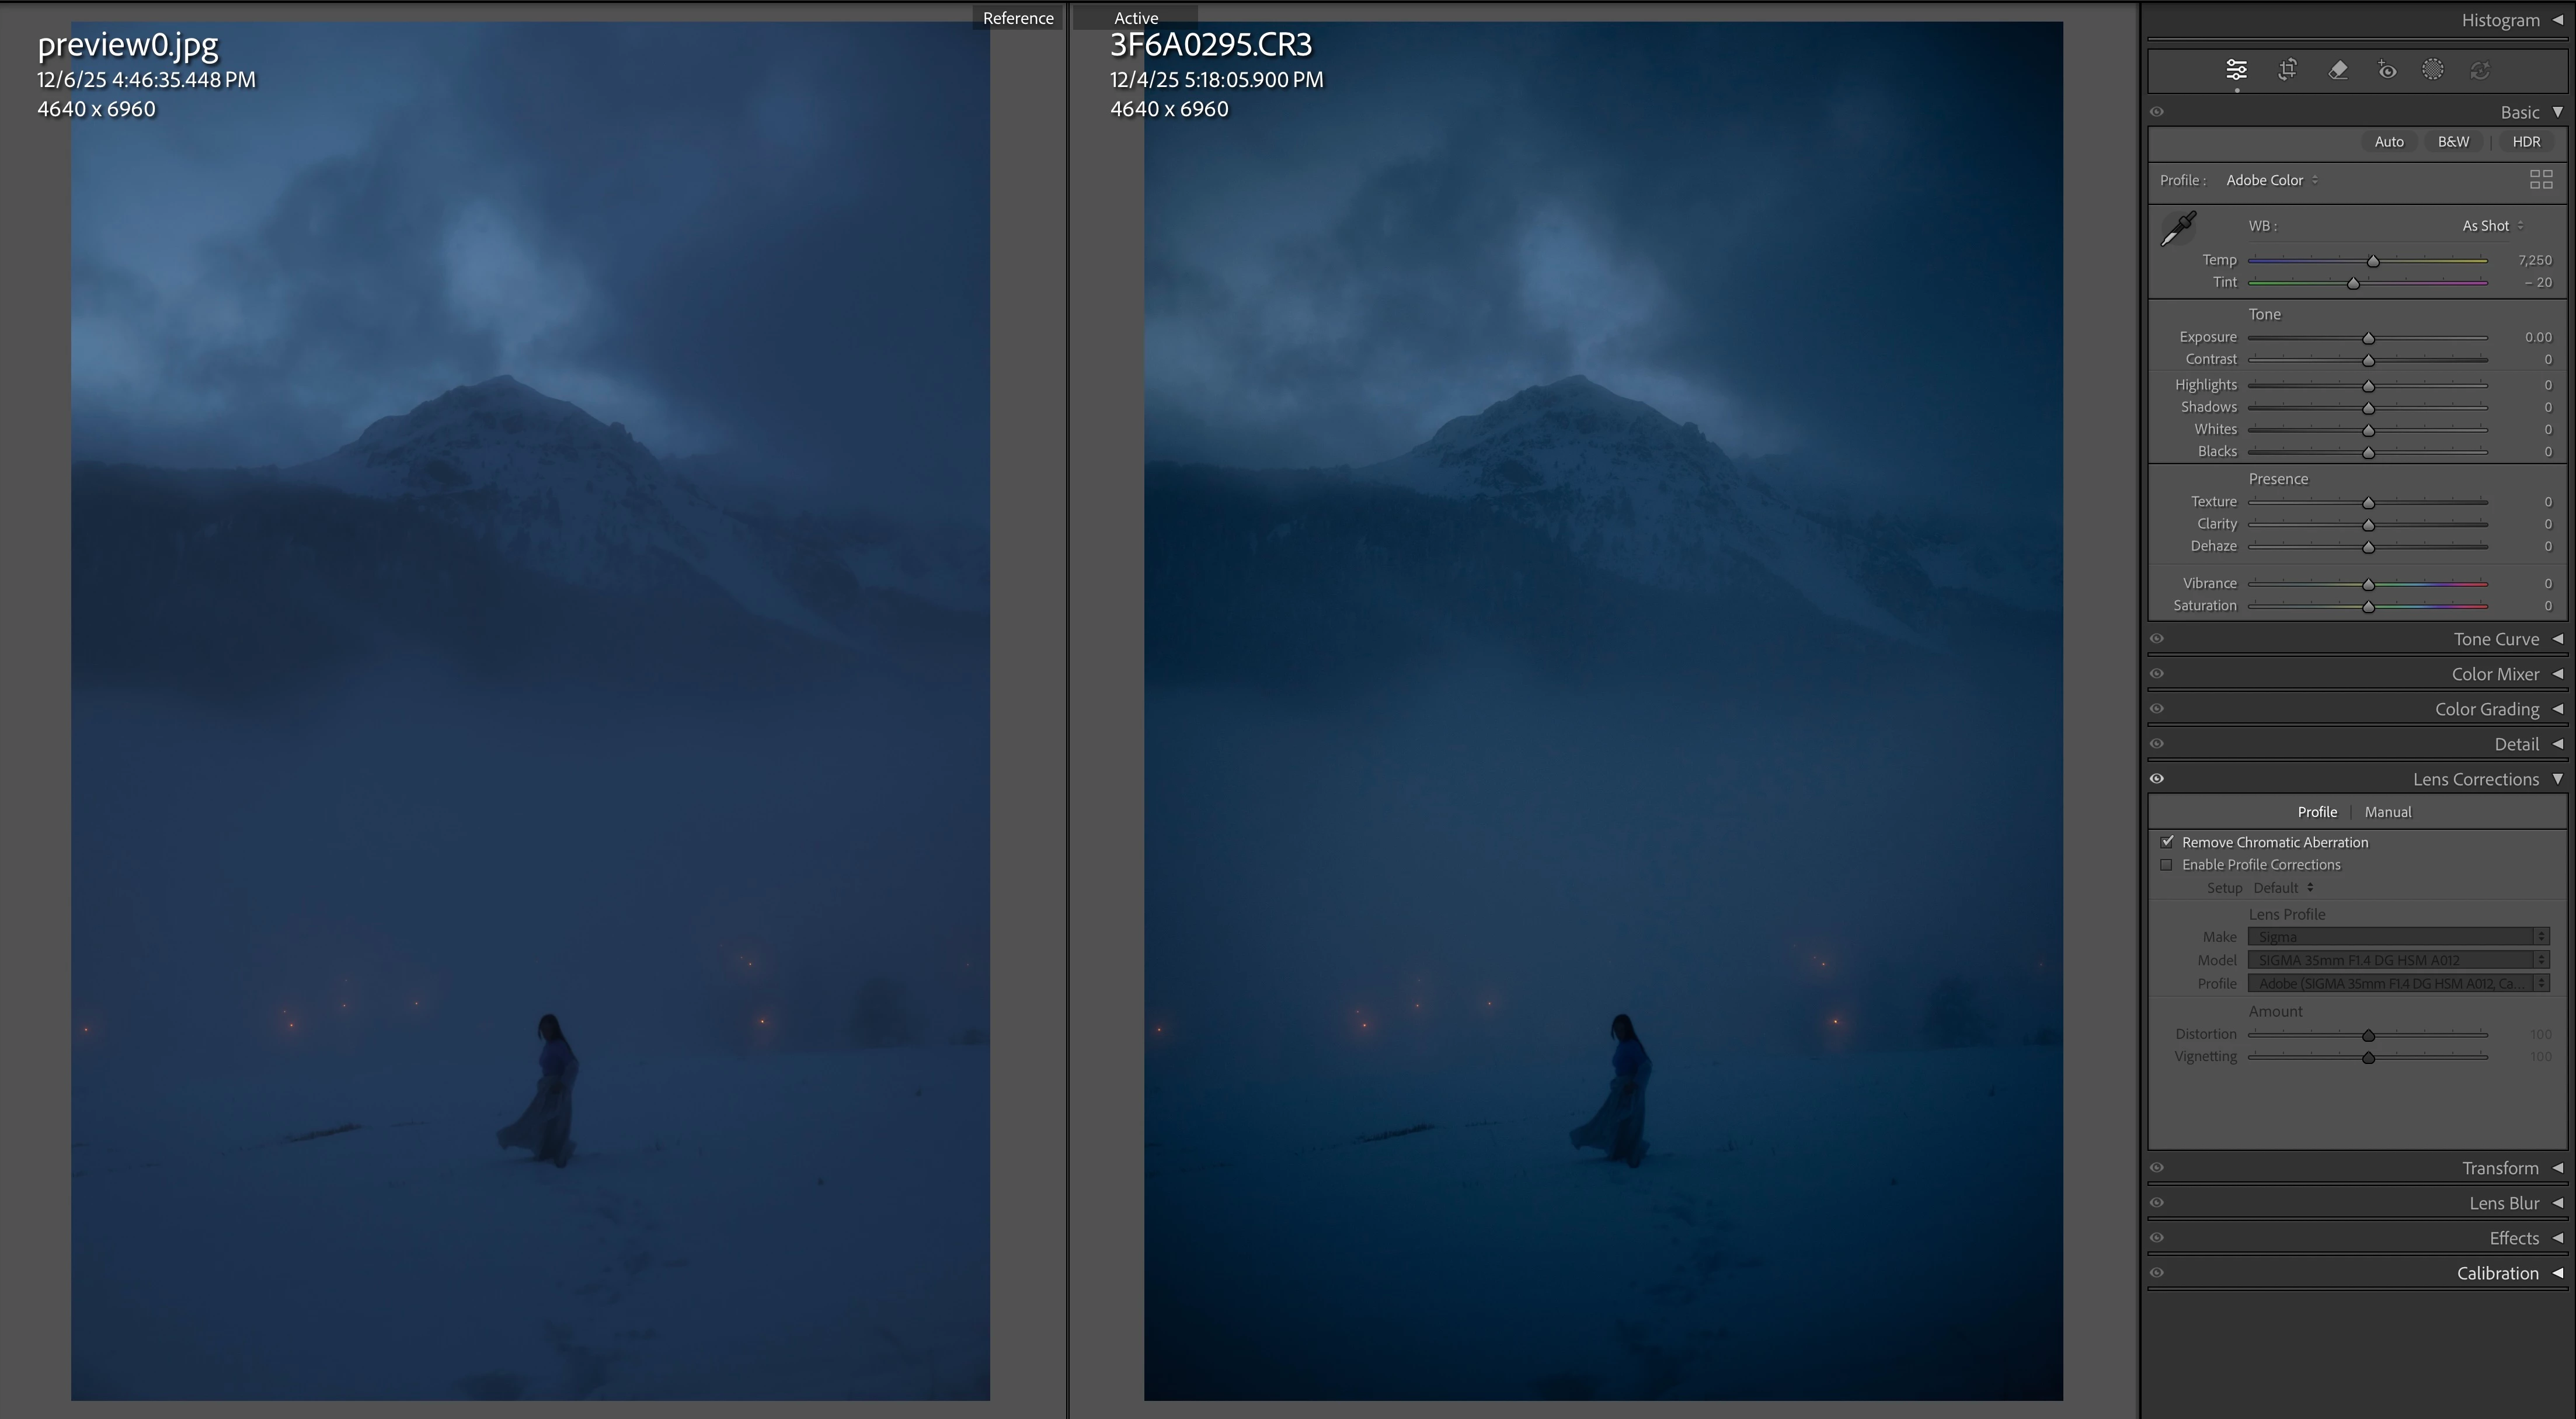
Task: Open the lens Setup Default dropdown
Action: (2283, 888)
